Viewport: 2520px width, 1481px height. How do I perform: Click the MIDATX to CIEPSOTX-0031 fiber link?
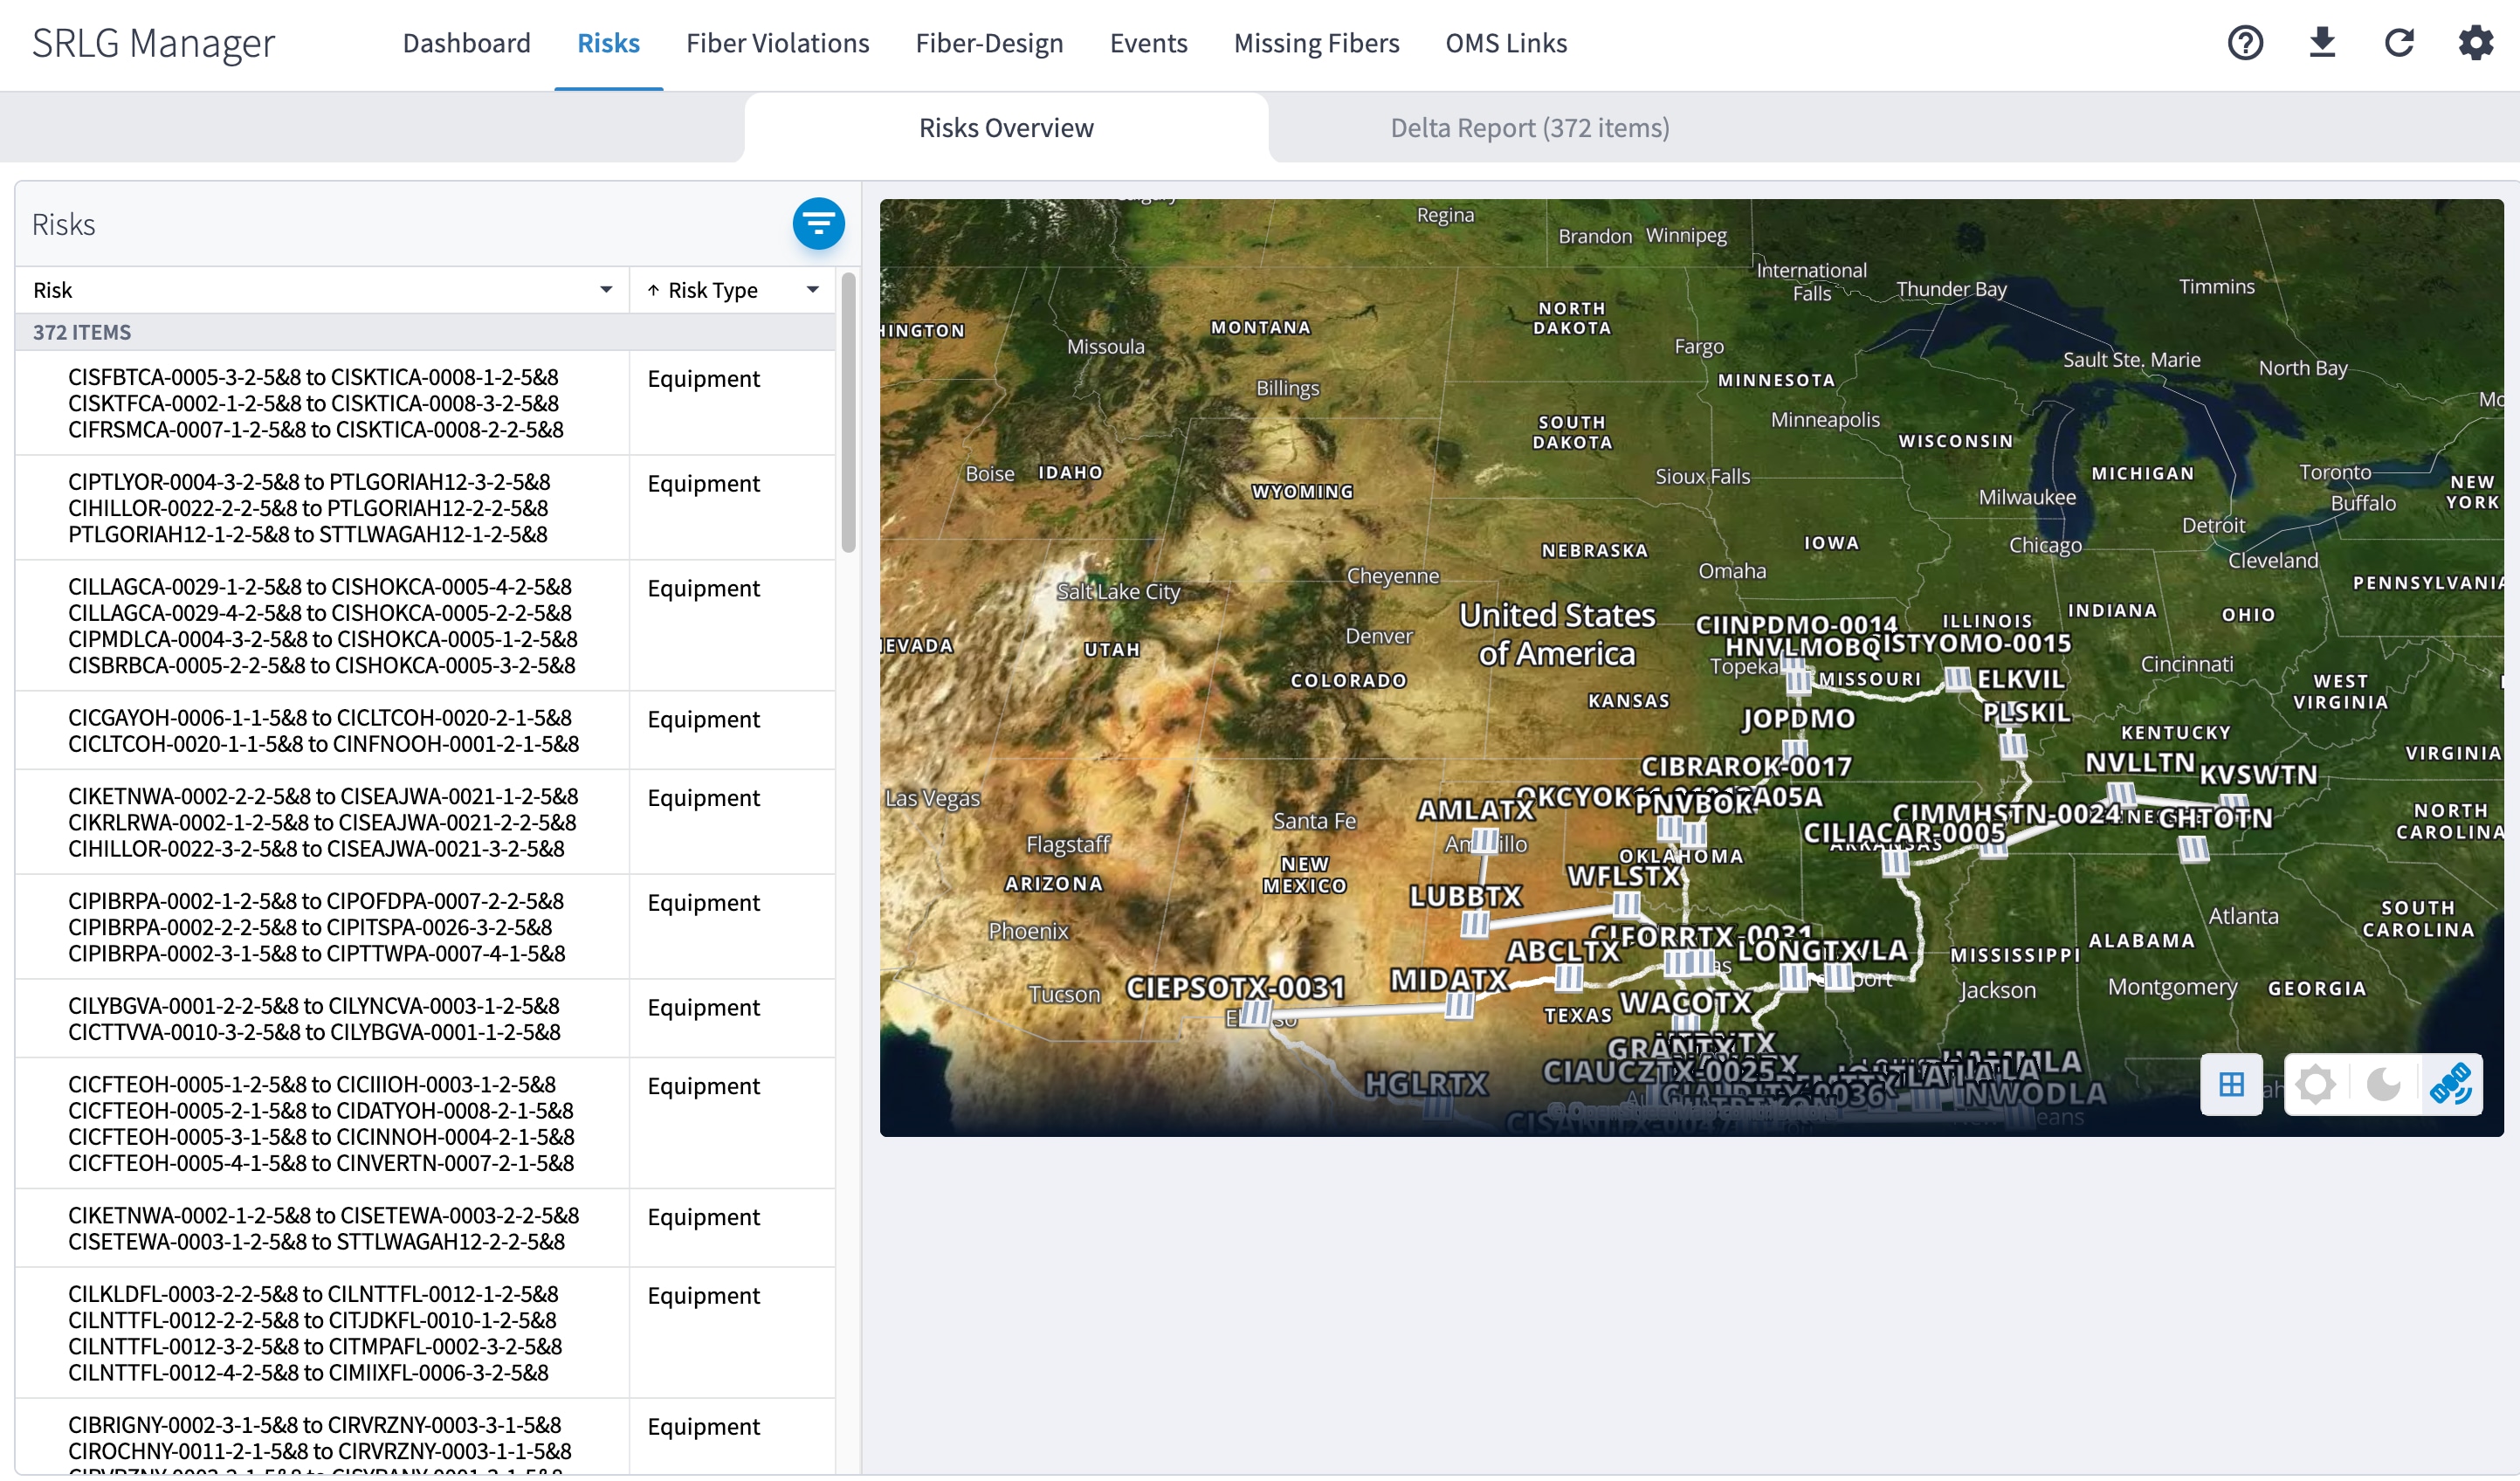click(x=1358, y=1010)
